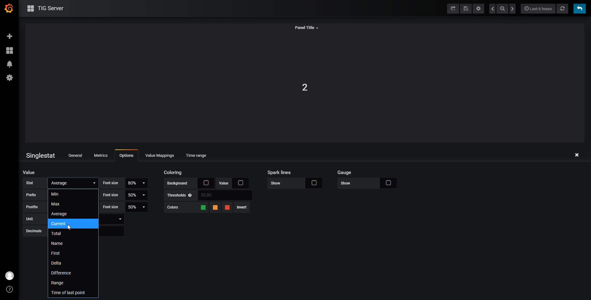Image resolution: width=591 pixels, height=300 pixels.
Task: Click the Thresholds input field
Action: click(x=225, y=195)
